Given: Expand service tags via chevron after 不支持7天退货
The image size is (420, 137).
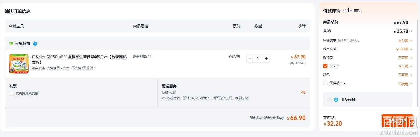Looking at the screenshot, I should [95, 68].
